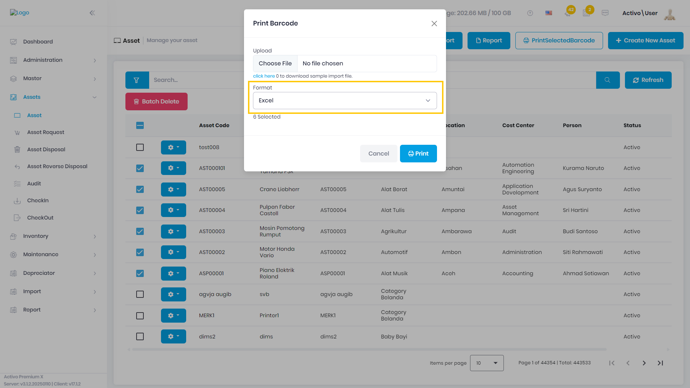Open gear action menu for AST00005
Image resolution: width=690 pixels, height=388 pixels.
[x=173, y=189]
